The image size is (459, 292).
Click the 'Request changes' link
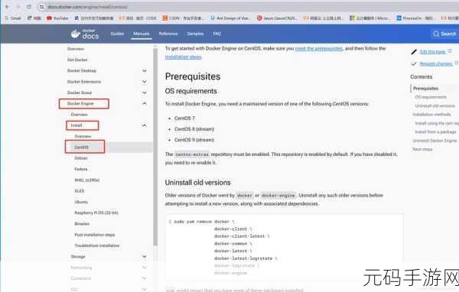pyautogui.click(x=436, y=63)
